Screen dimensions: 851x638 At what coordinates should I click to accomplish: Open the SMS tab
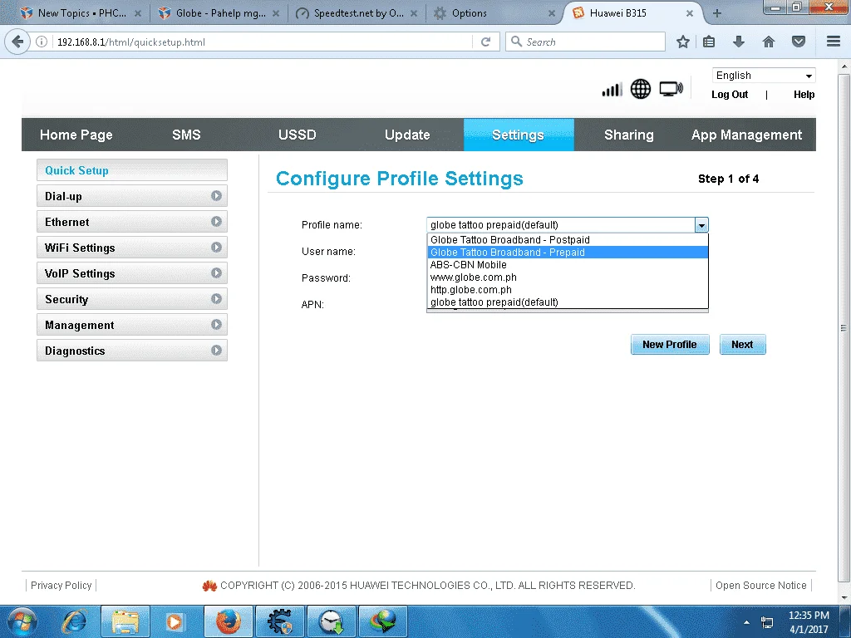point(186,135)
